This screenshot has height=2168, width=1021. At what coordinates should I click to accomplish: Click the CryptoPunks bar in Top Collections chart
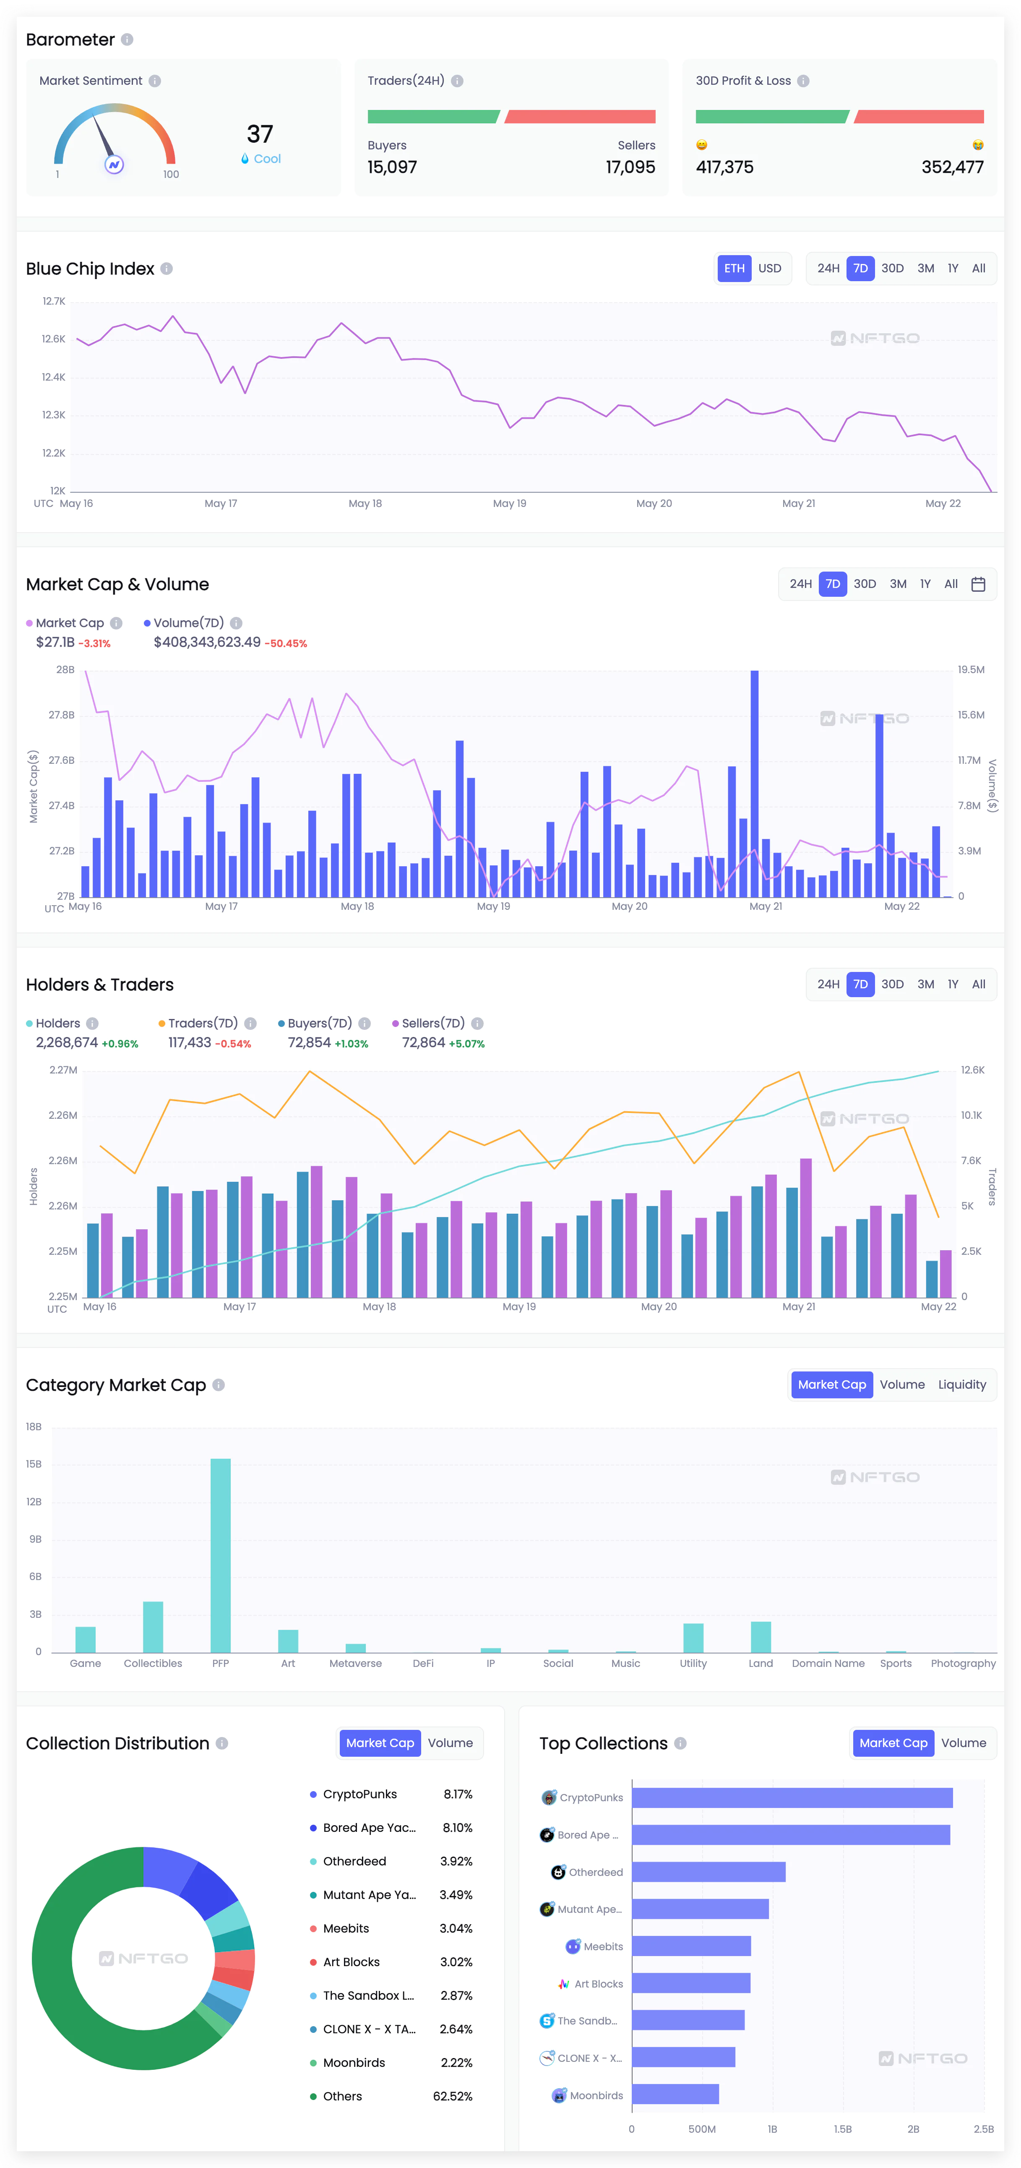[x=792, y=1798]
